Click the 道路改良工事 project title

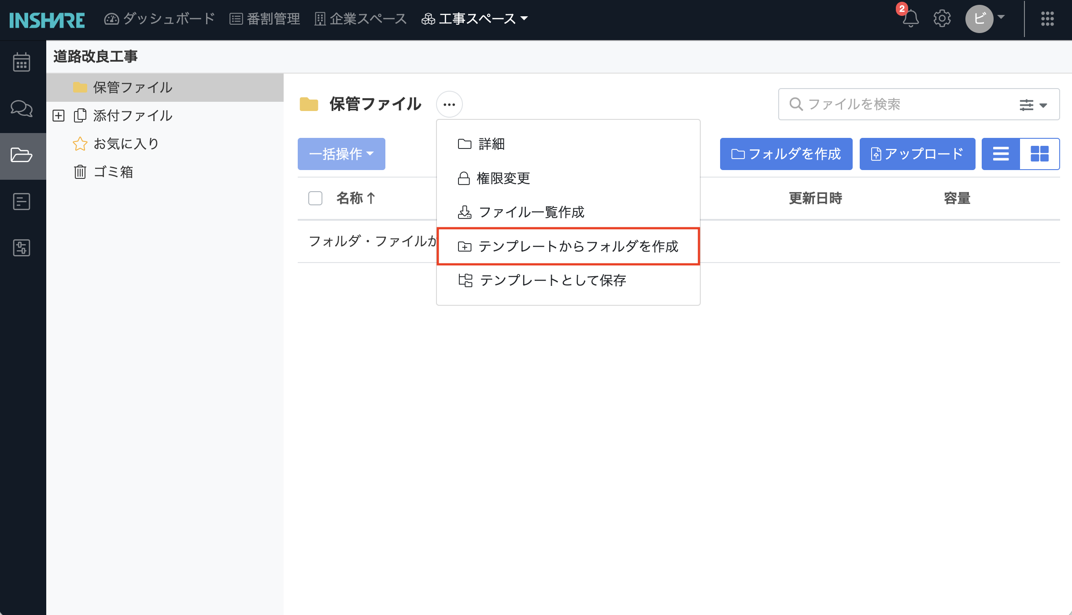point(95,56)
